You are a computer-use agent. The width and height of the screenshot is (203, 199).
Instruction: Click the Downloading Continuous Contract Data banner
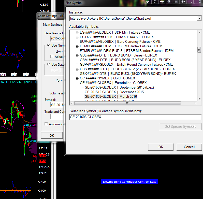point(129,182)
